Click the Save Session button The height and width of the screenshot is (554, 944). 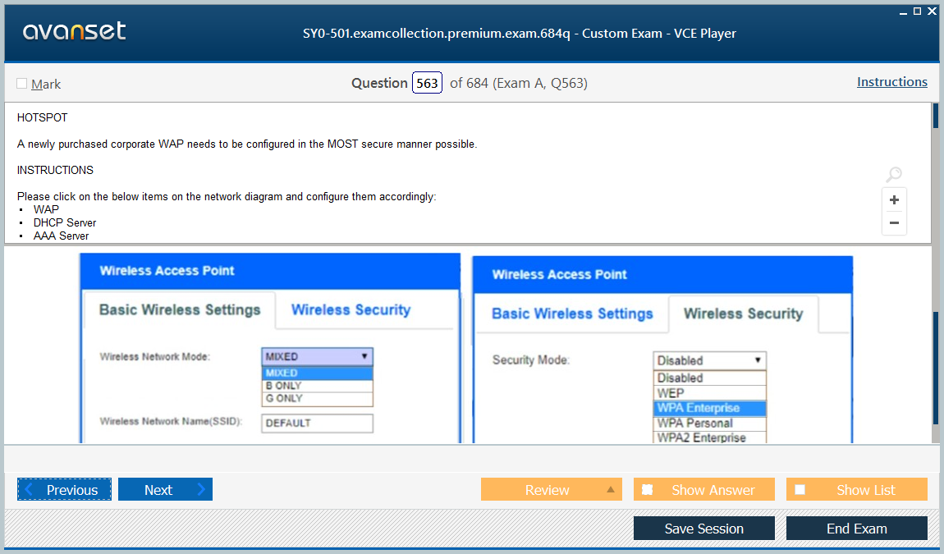coord(703,529)
